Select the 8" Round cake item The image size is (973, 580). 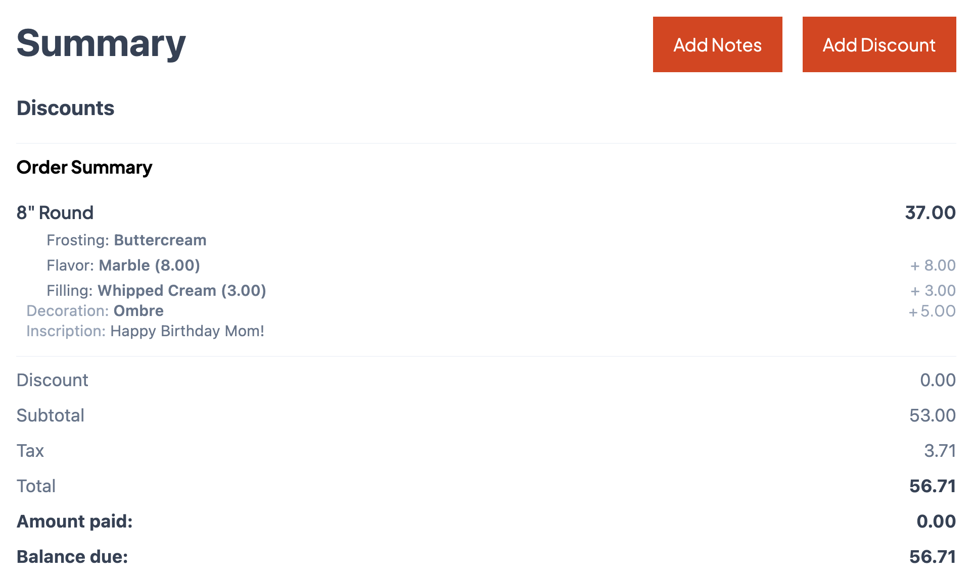click(x=55, y=213)
